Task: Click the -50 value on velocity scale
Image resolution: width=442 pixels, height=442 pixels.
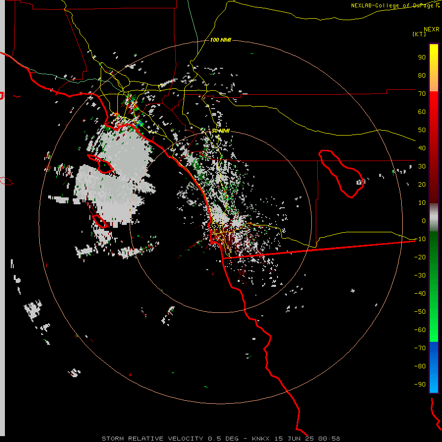Action: (x=420, y=312)
